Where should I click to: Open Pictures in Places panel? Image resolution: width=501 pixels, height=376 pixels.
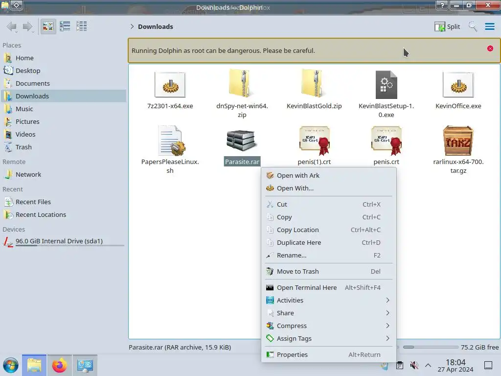(63, 121)
